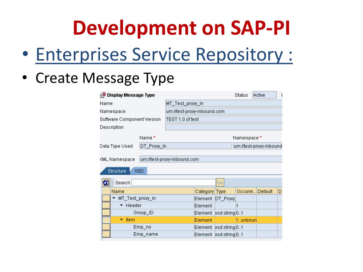This screenshot has width=363, height=272.
Task: Click the Data Type Used name DT_Proxy_In
Action: click(x=185, y=146)
